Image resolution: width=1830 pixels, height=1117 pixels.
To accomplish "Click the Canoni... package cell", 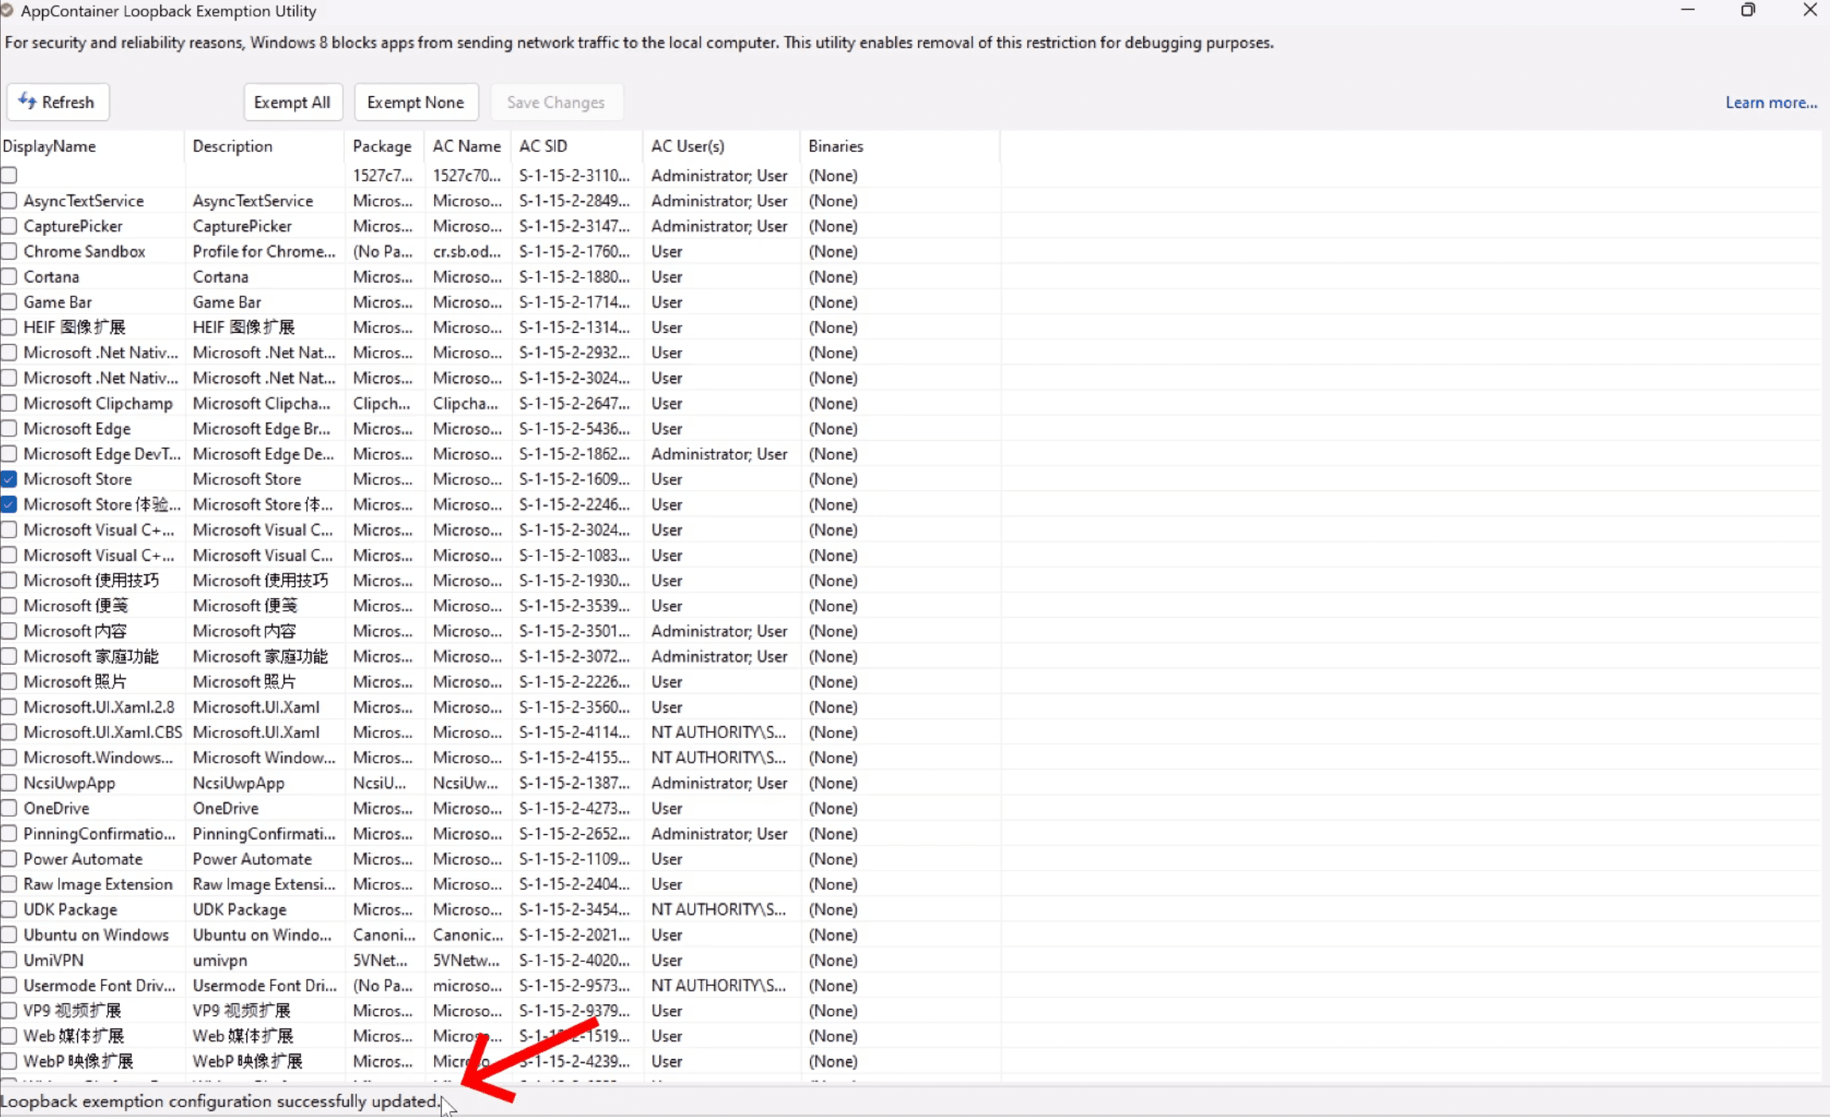I will pos(384,934).
